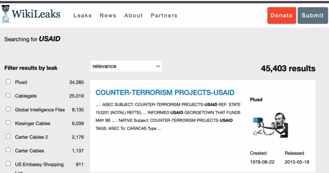Open the Leaks menu item
Screen dimensions: 329x173
tap(82, 15)
